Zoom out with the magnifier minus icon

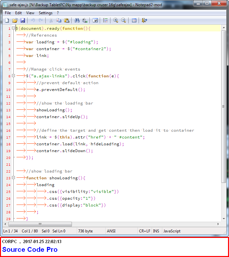tap(123, 20)
